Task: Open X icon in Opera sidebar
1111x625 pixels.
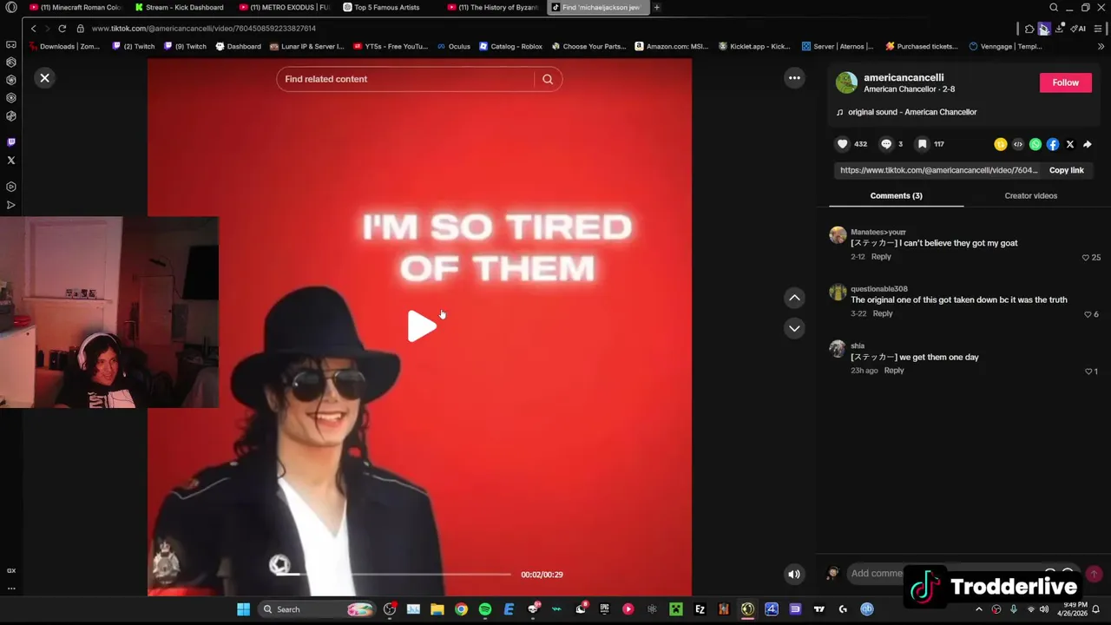Action: [11, 161]
